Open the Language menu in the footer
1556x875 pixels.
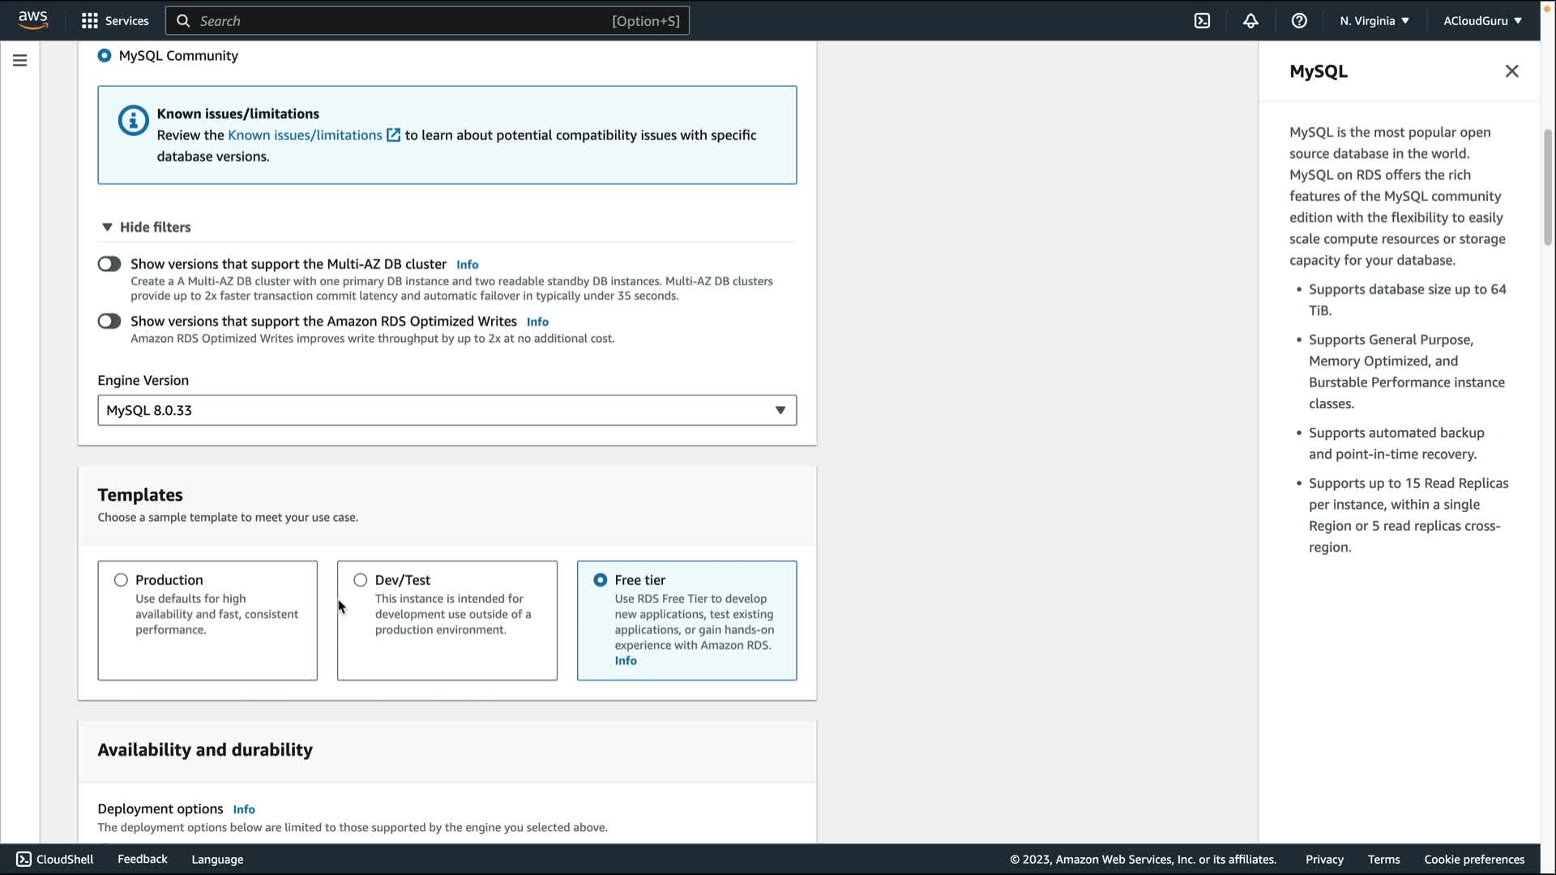tap(217, 860)
